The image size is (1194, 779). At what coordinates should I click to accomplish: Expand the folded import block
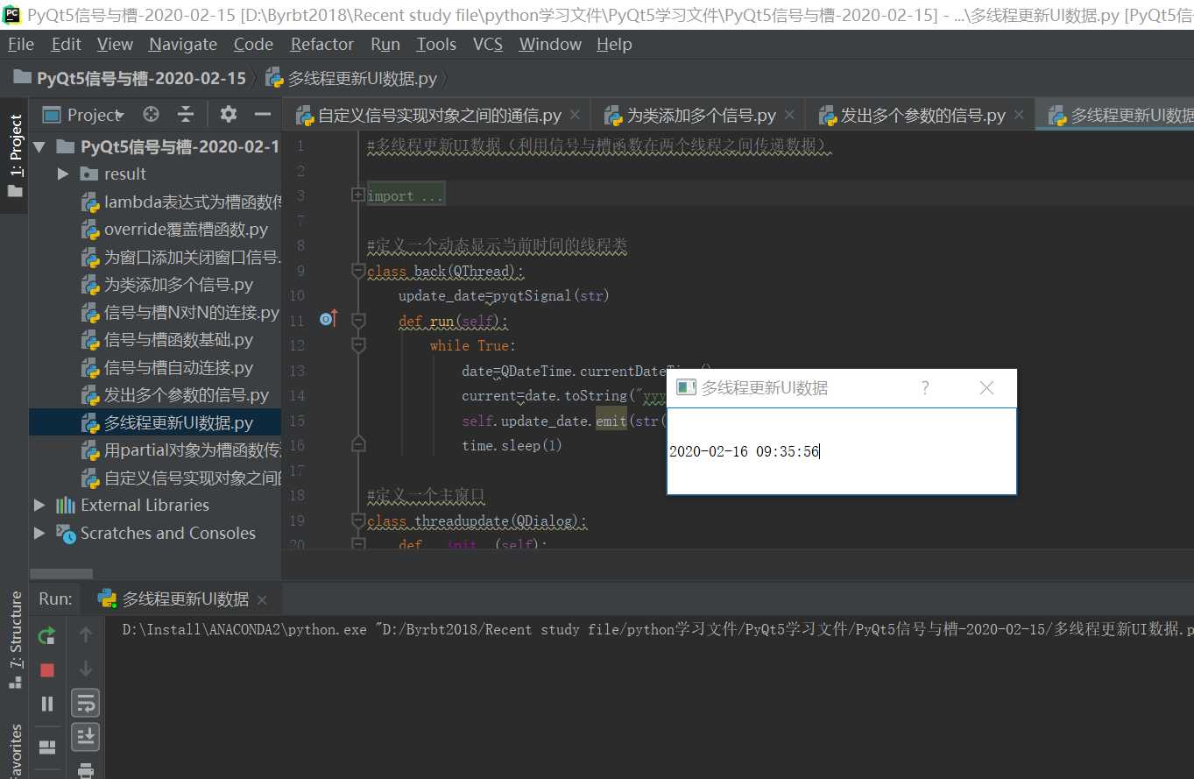[x=357, y=195]
